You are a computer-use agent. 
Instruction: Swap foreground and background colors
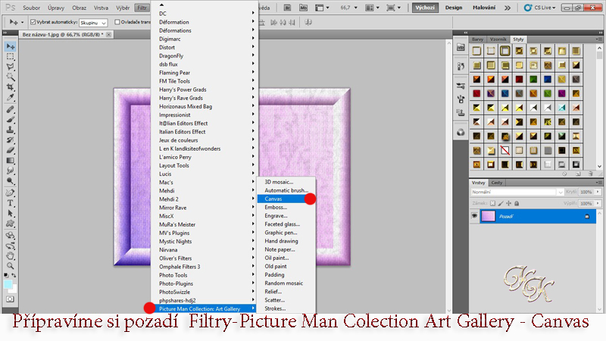click(14, 275)
